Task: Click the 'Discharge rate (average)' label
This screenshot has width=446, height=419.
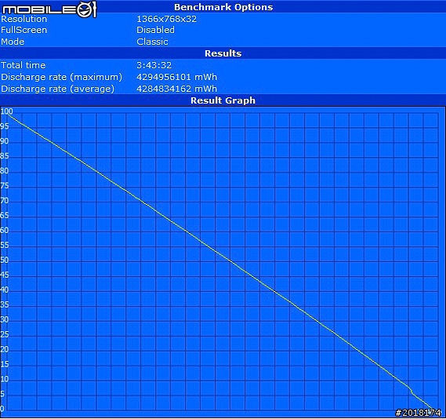Action: click(x=57, y=89)
